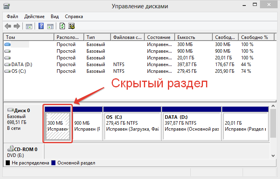Click the disk pane vertical scrollbar thumb
The image size is (280, 179).
tap(273, 123)
